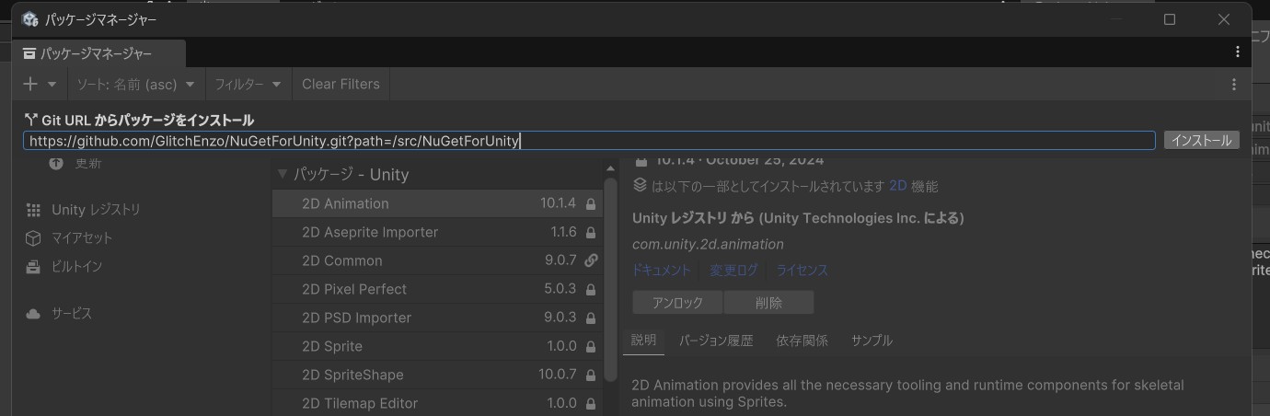Click the lock icon on 2D Pixel Perfect
Image resolution: width=1270 pixels, height=416 pixels.
(591, 289)
